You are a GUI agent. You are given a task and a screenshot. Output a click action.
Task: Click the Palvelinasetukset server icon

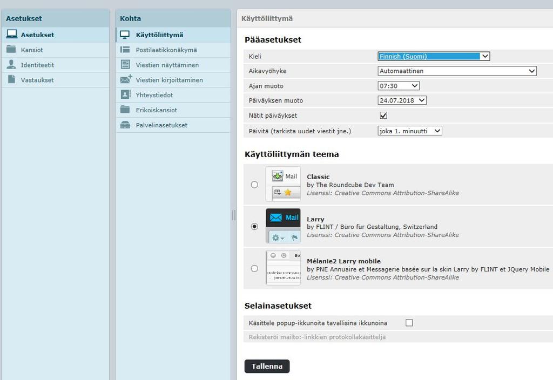coord(125,125)
